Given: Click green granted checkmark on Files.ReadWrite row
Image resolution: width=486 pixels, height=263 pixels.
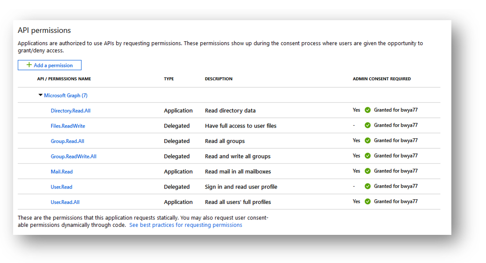Looking at the screenshot, I should [x=368, y=125].
